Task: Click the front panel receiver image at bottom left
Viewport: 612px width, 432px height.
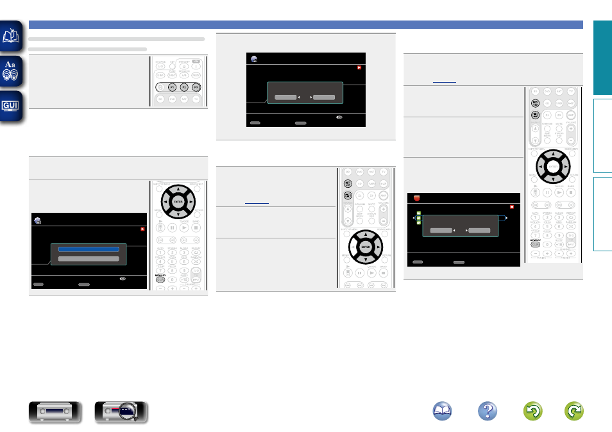Action: (x=55, y=412)
